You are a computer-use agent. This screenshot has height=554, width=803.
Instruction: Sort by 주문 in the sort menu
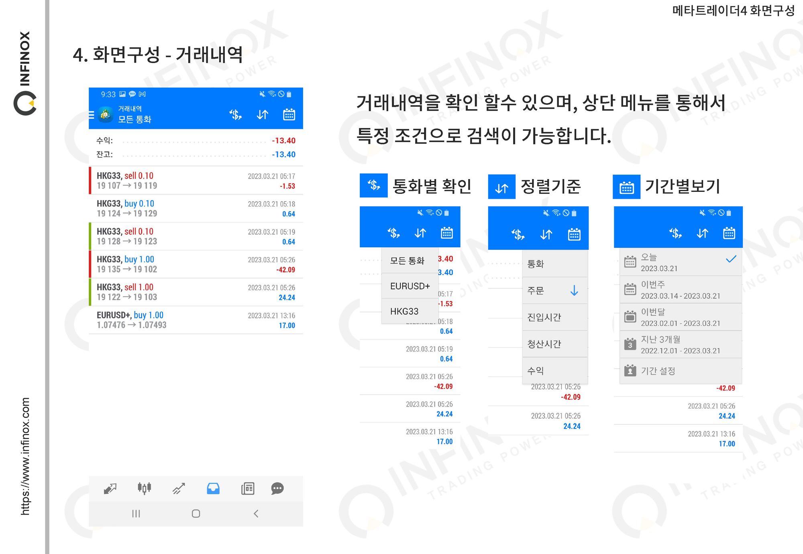point(555,291)
